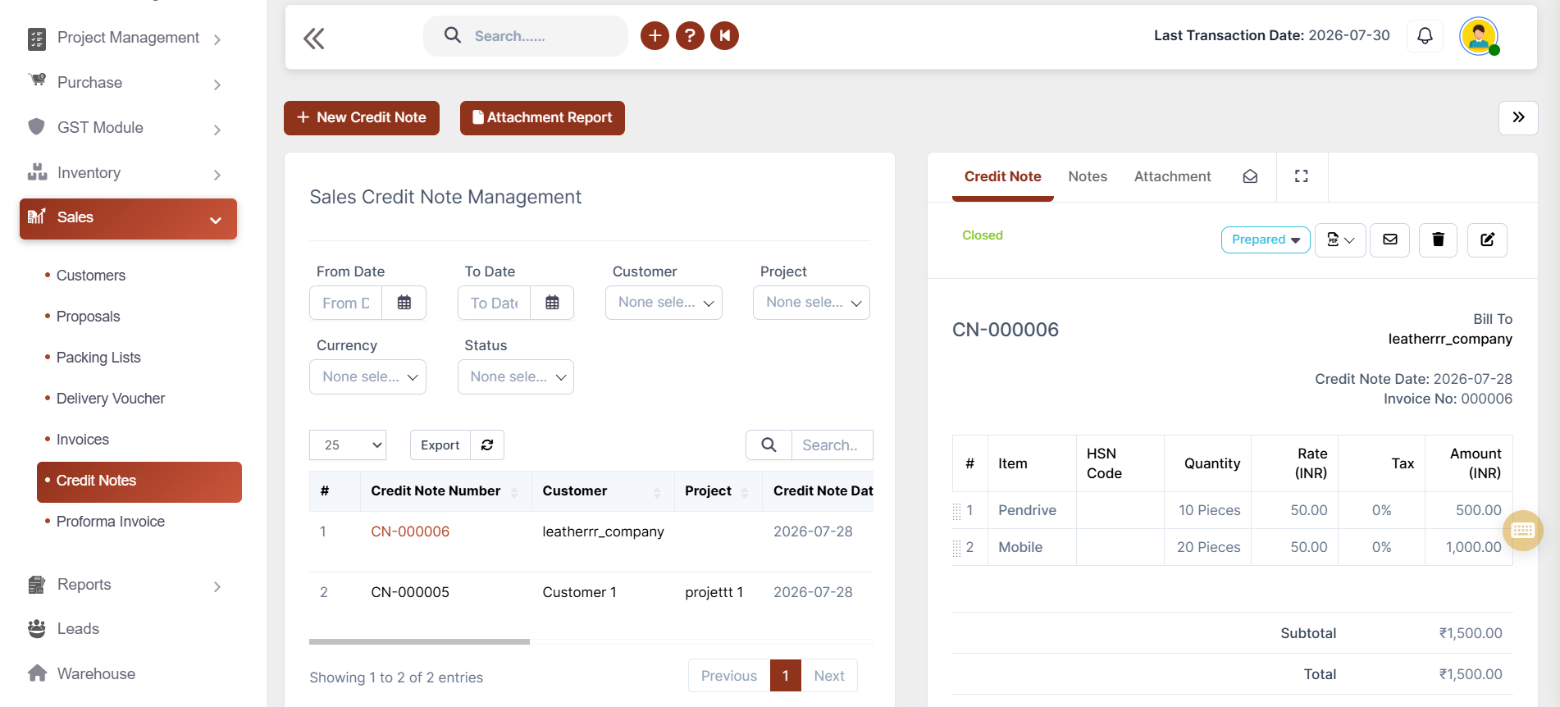The width and height of the screenshot is (1560, 707).
Task: Click Export button
Action: 440,445
